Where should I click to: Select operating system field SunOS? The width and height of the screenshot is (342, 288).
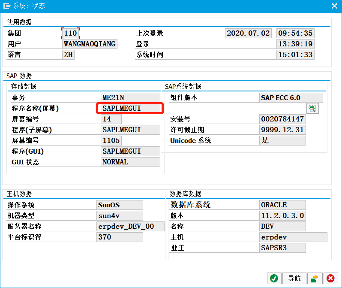click(120, 205)
